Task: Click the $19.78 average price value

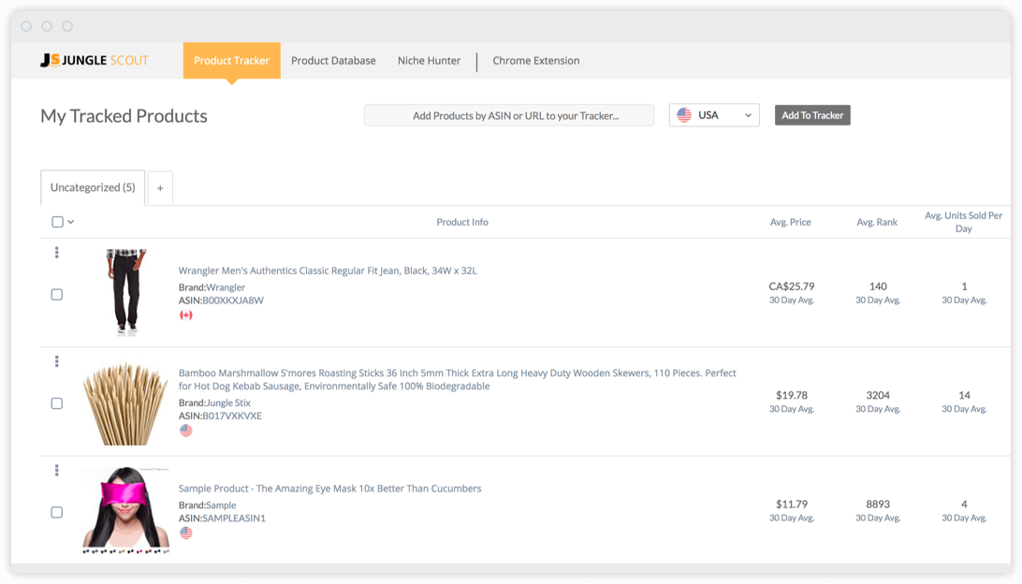Action: 791,395
